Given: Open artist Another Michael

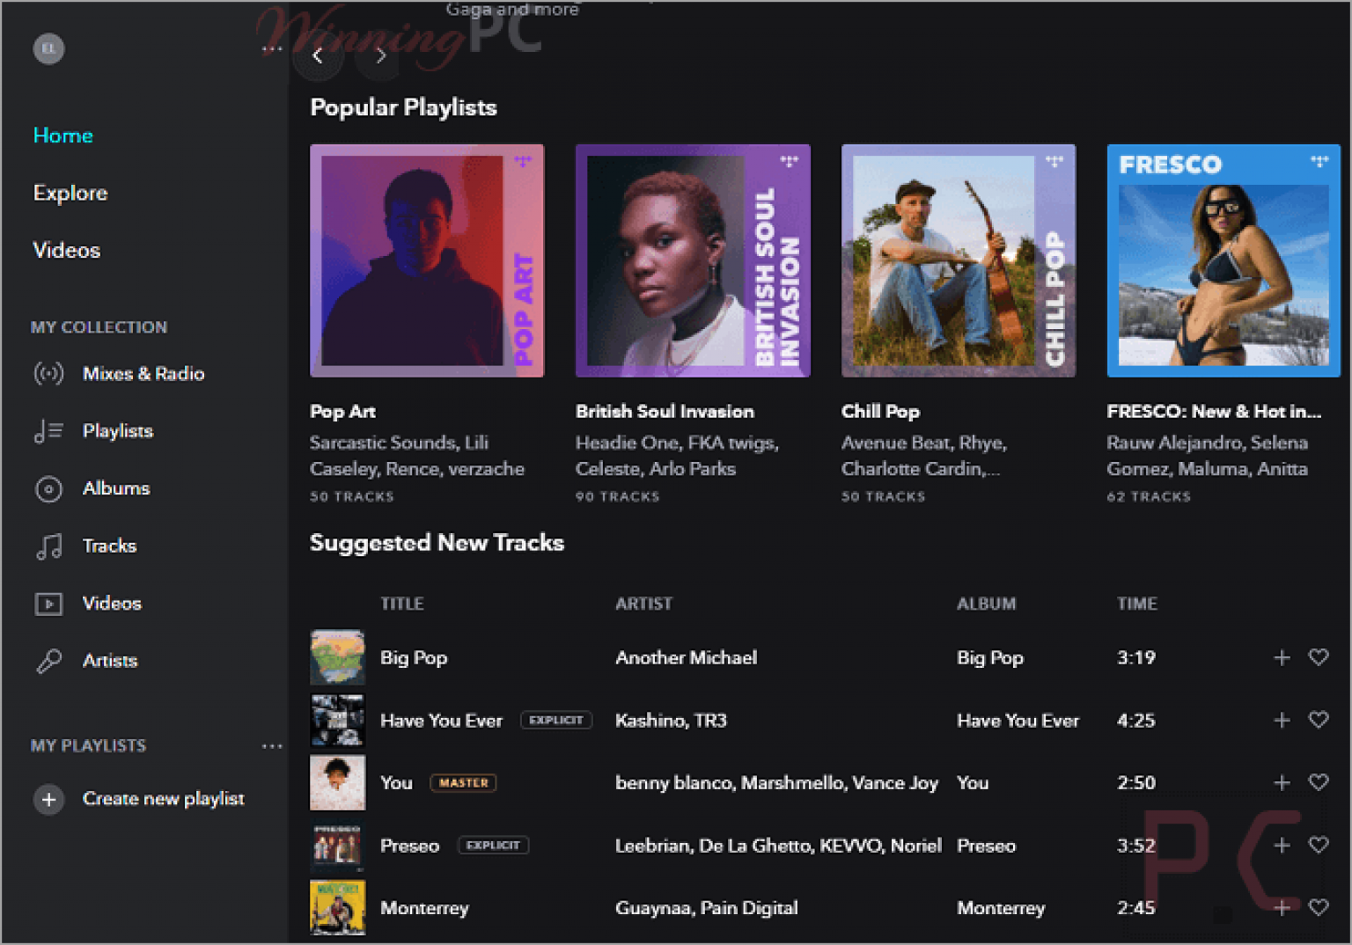Looking at the screenshot, I should [x=687, y=657].
